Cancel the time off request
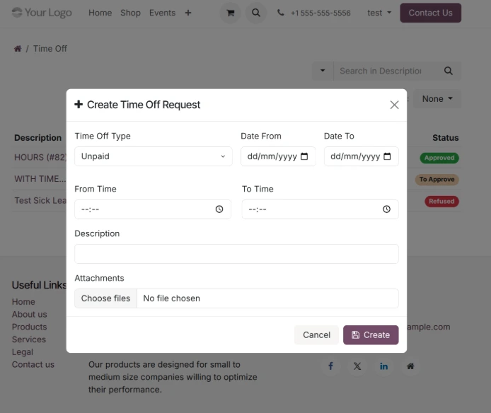Viewport: 491px width, 413px height. [x=316, y=335]
